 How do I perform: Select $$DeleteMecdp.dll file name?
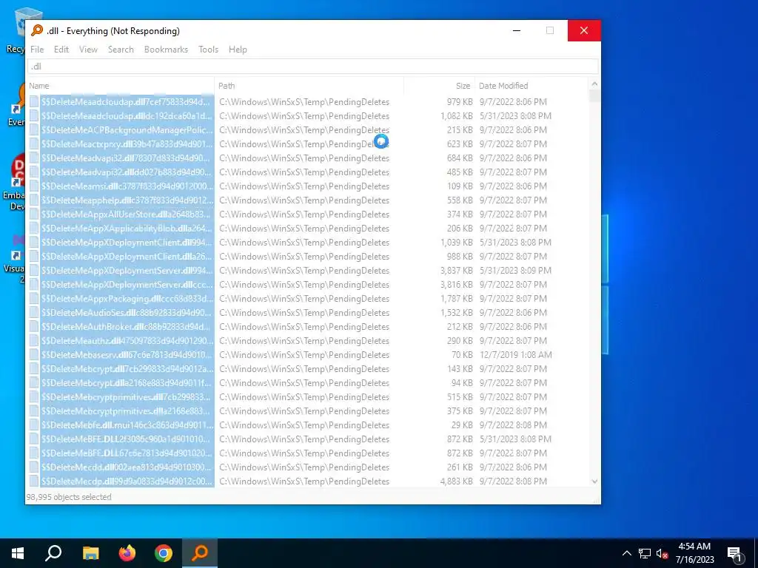pyautogui.click(x=127, y=481)
